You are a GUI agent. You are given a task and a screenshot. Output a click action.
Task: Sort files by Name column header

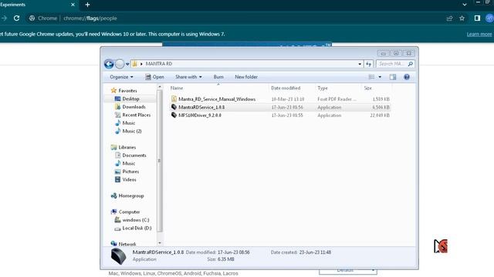tap(218, 88)
